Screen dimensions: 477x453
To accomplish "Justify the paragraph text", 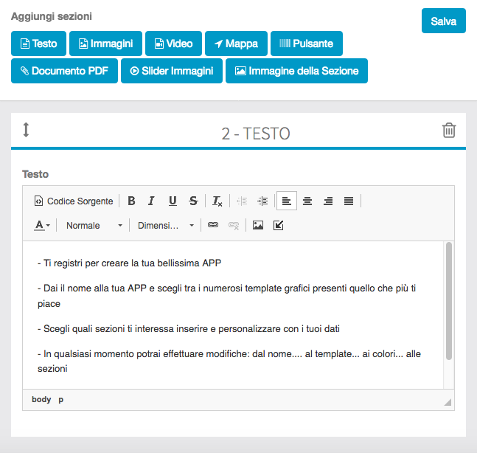I will pos(349,201).
